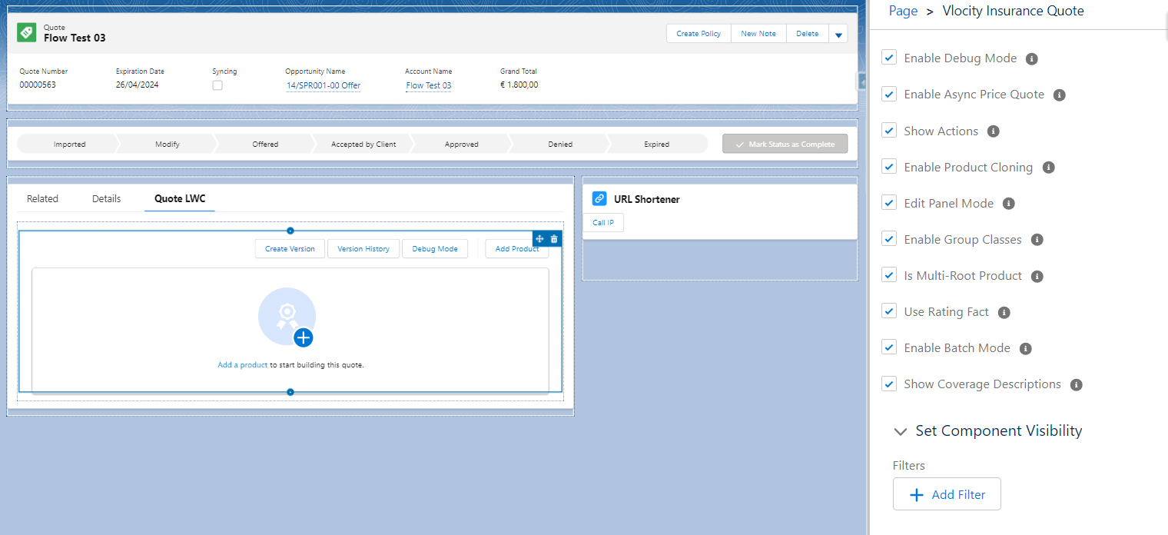Click the Add Filter button

point(947,494)
